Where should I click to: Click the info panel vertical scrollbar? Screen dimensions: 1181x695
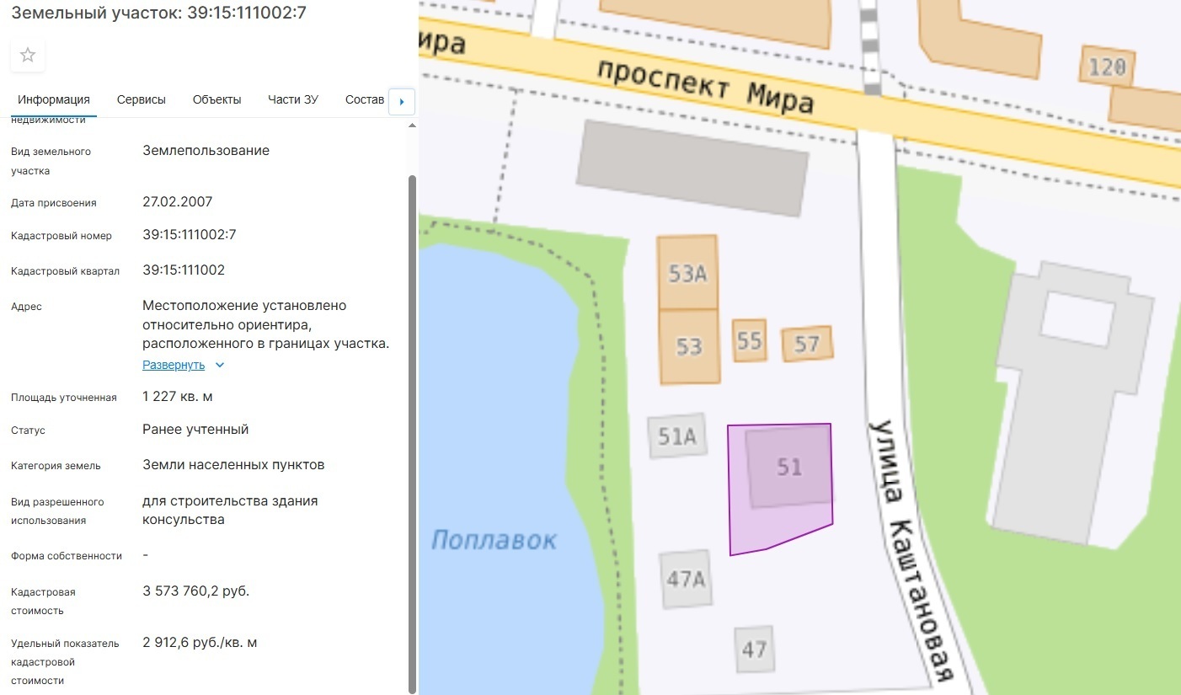pyautogui.click(x=412, y=421)
